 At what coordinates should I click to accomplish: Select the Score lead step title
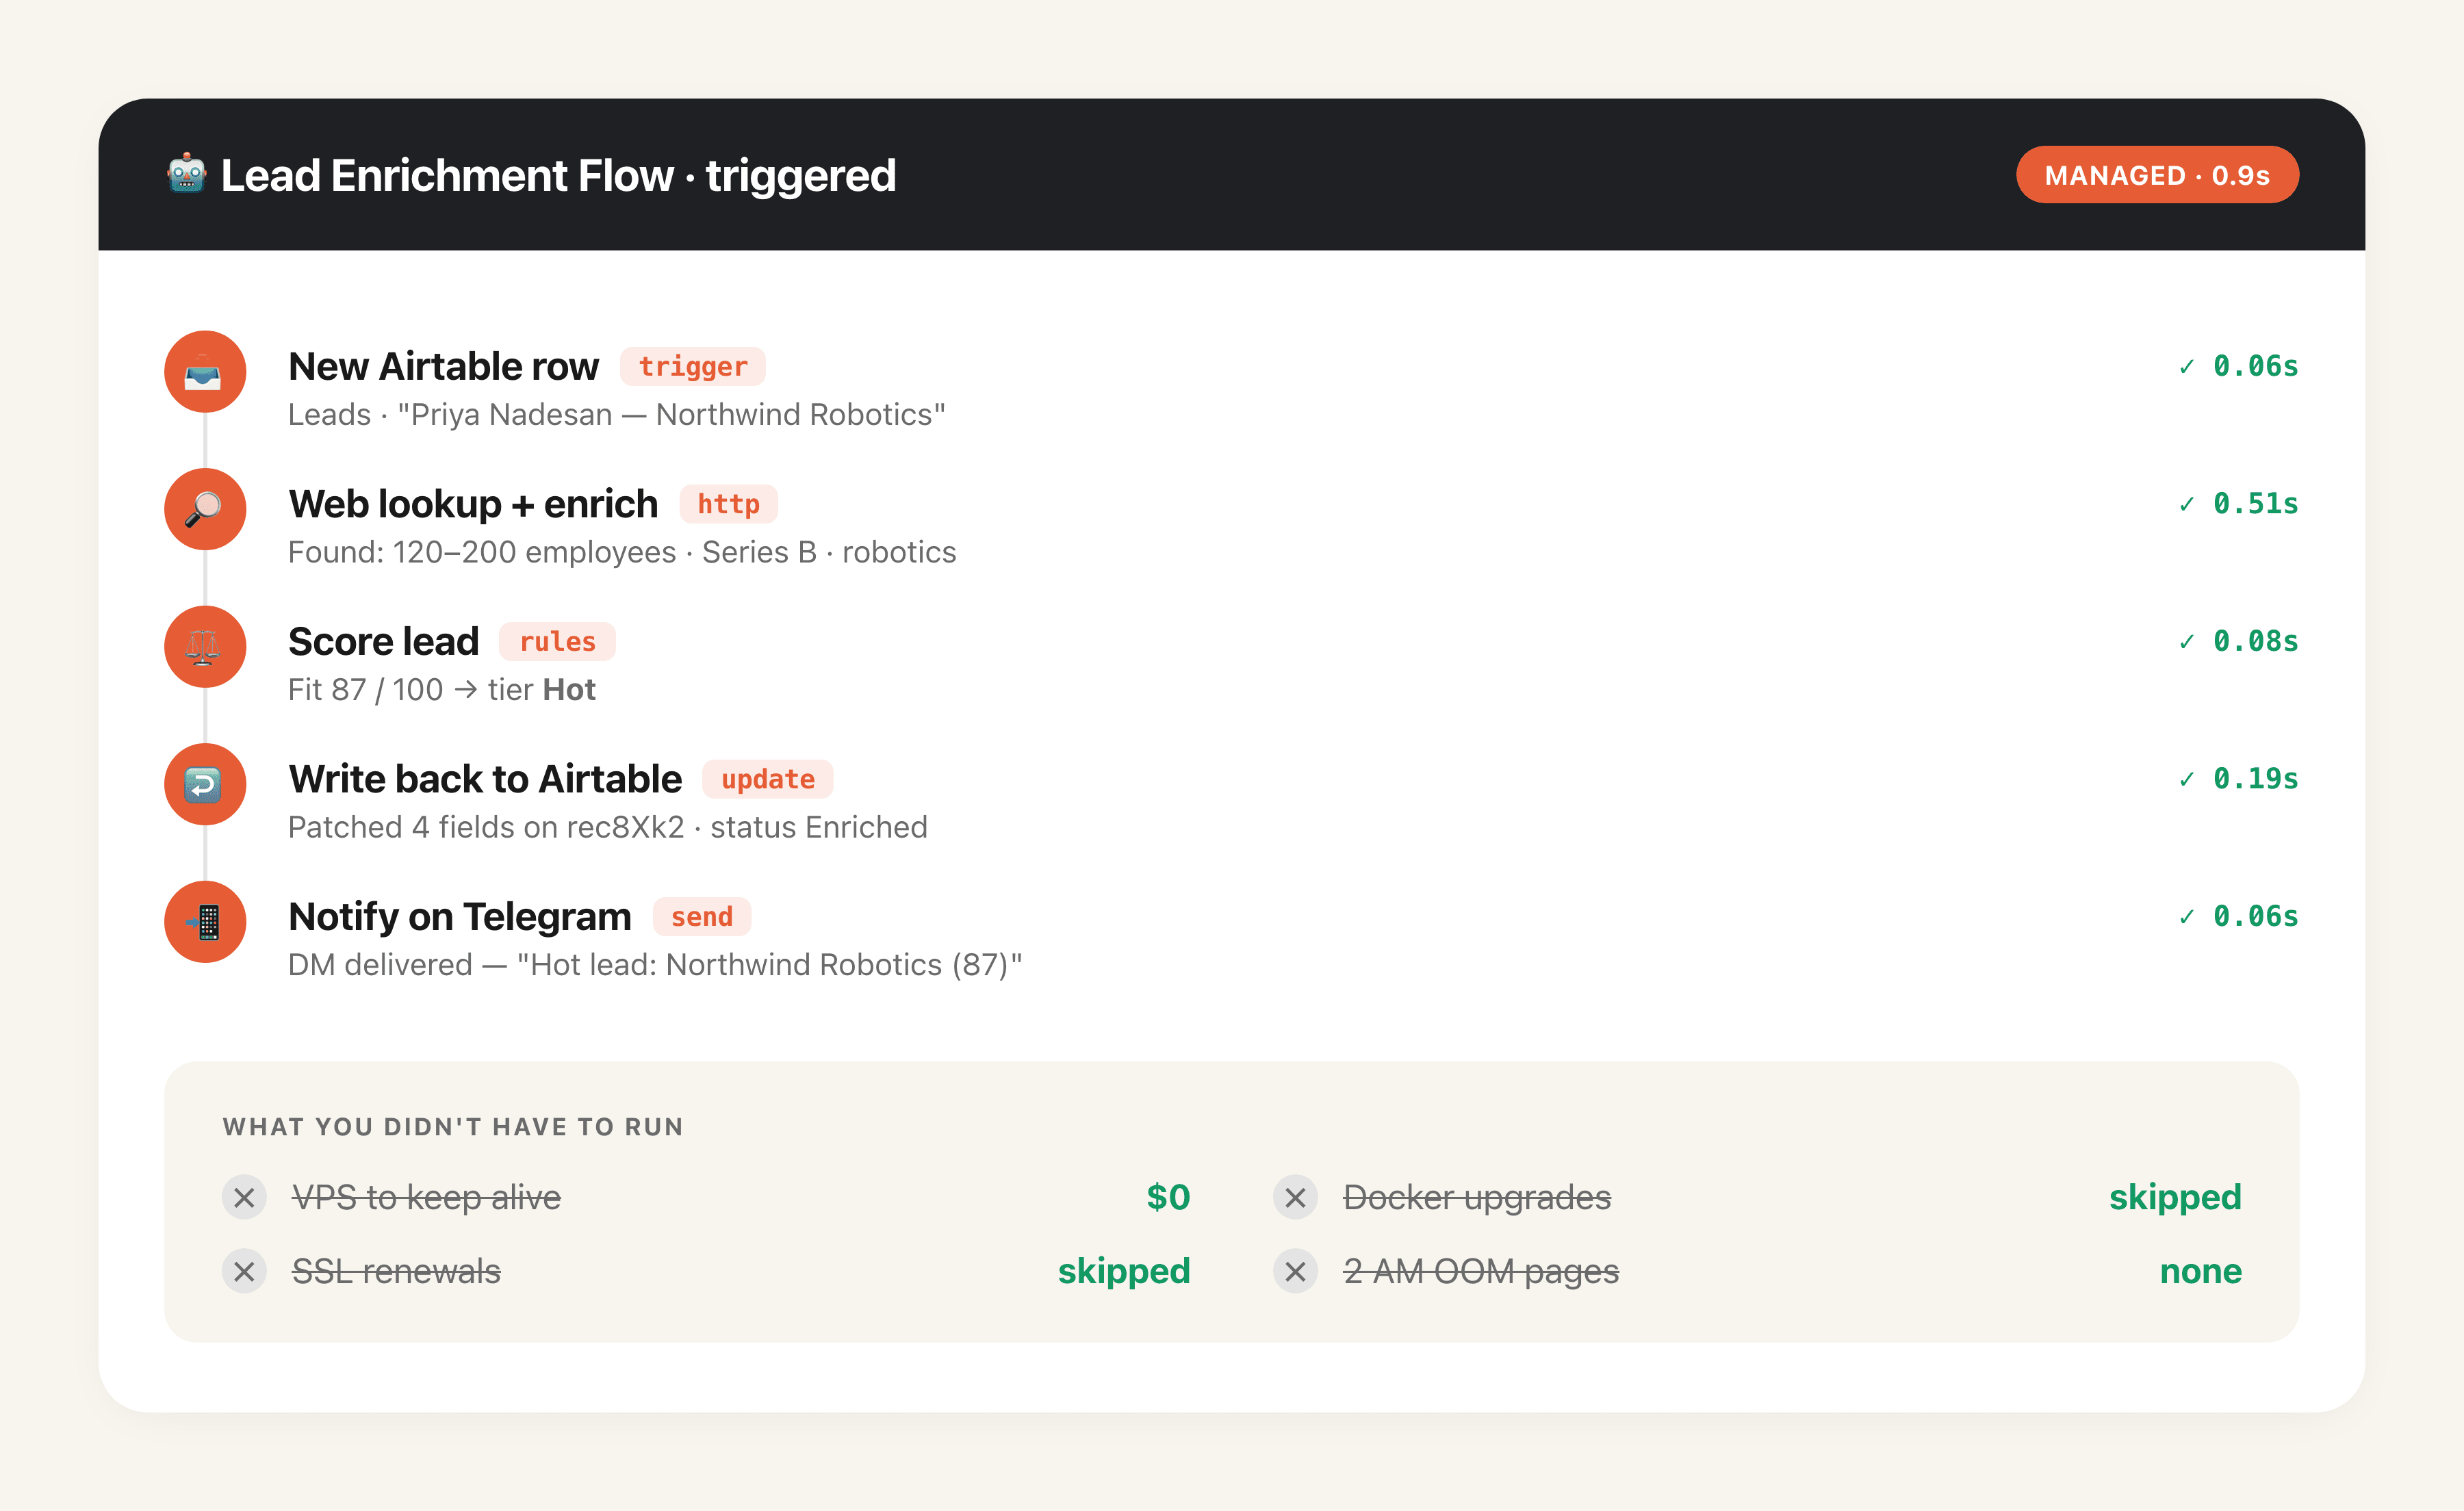(383, 641)
